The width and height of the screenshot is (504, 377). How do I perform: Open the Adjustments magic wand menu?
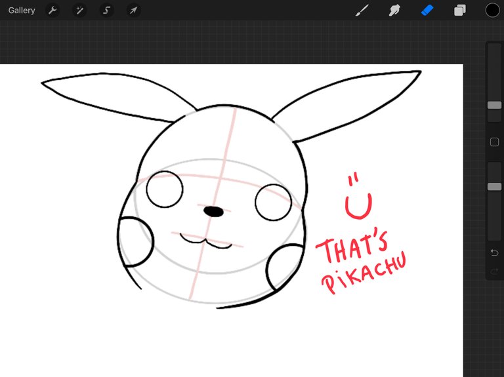coord(79,10)
